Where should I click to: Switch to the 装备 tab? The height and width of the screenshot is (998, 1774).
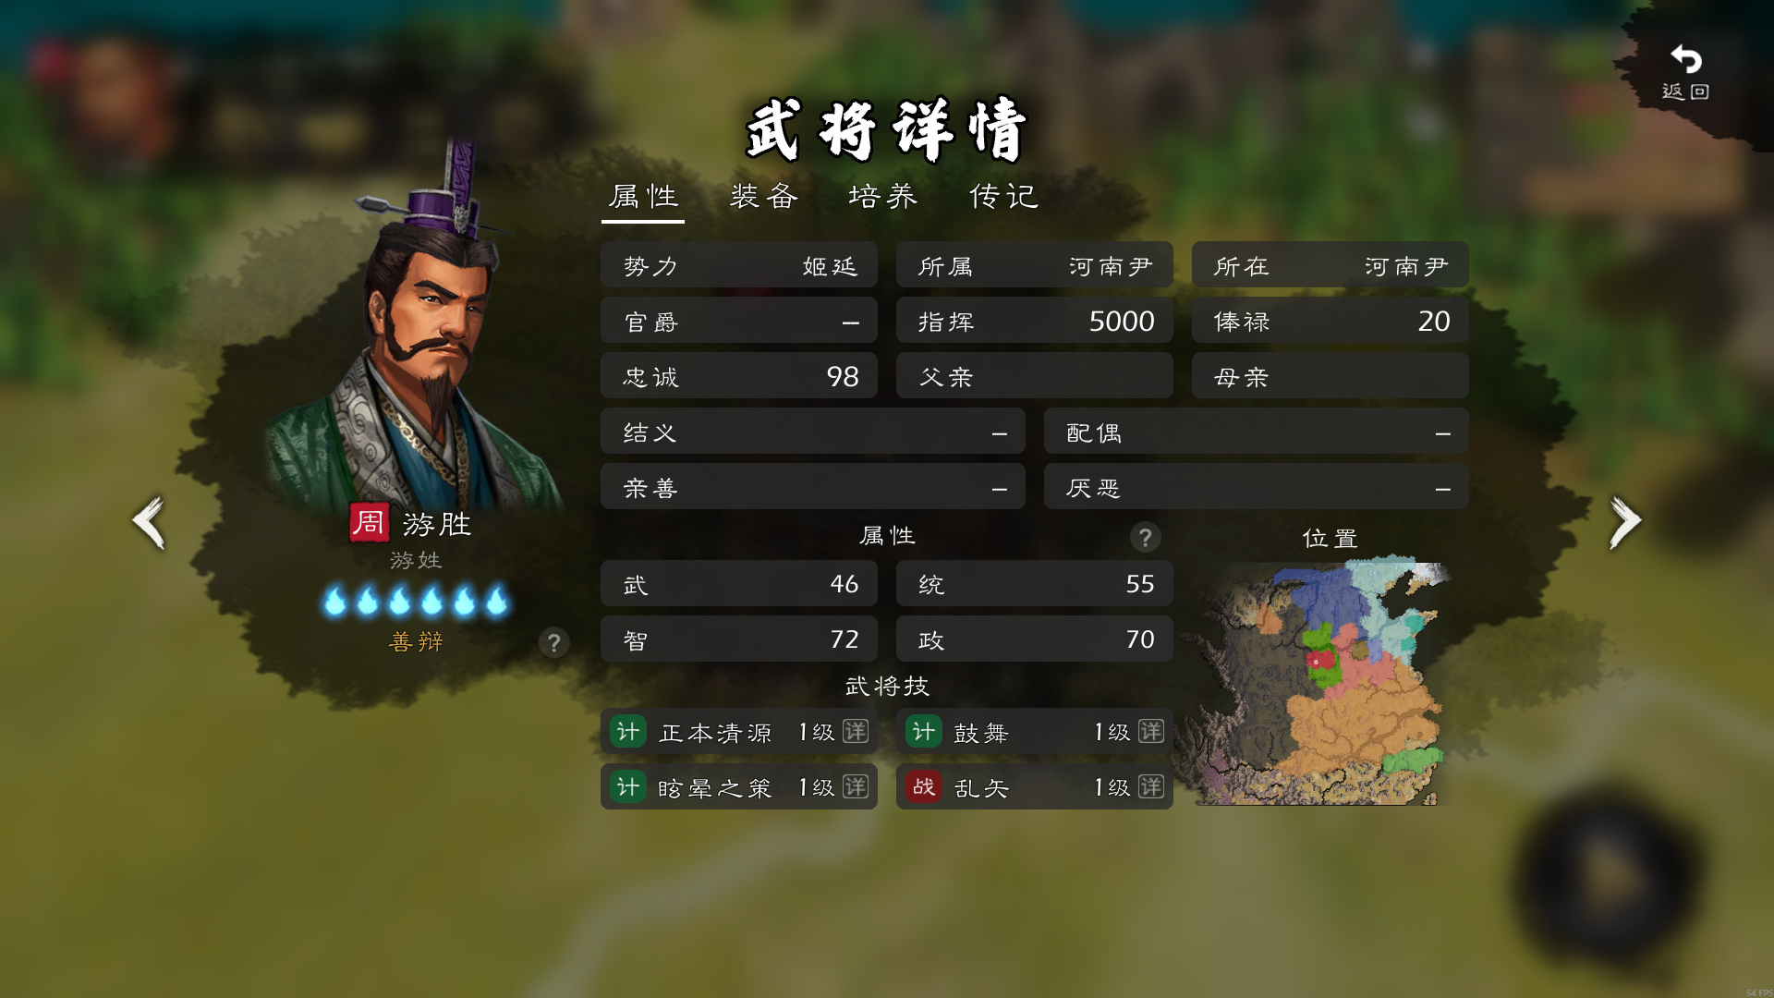(x=764, y=196)
